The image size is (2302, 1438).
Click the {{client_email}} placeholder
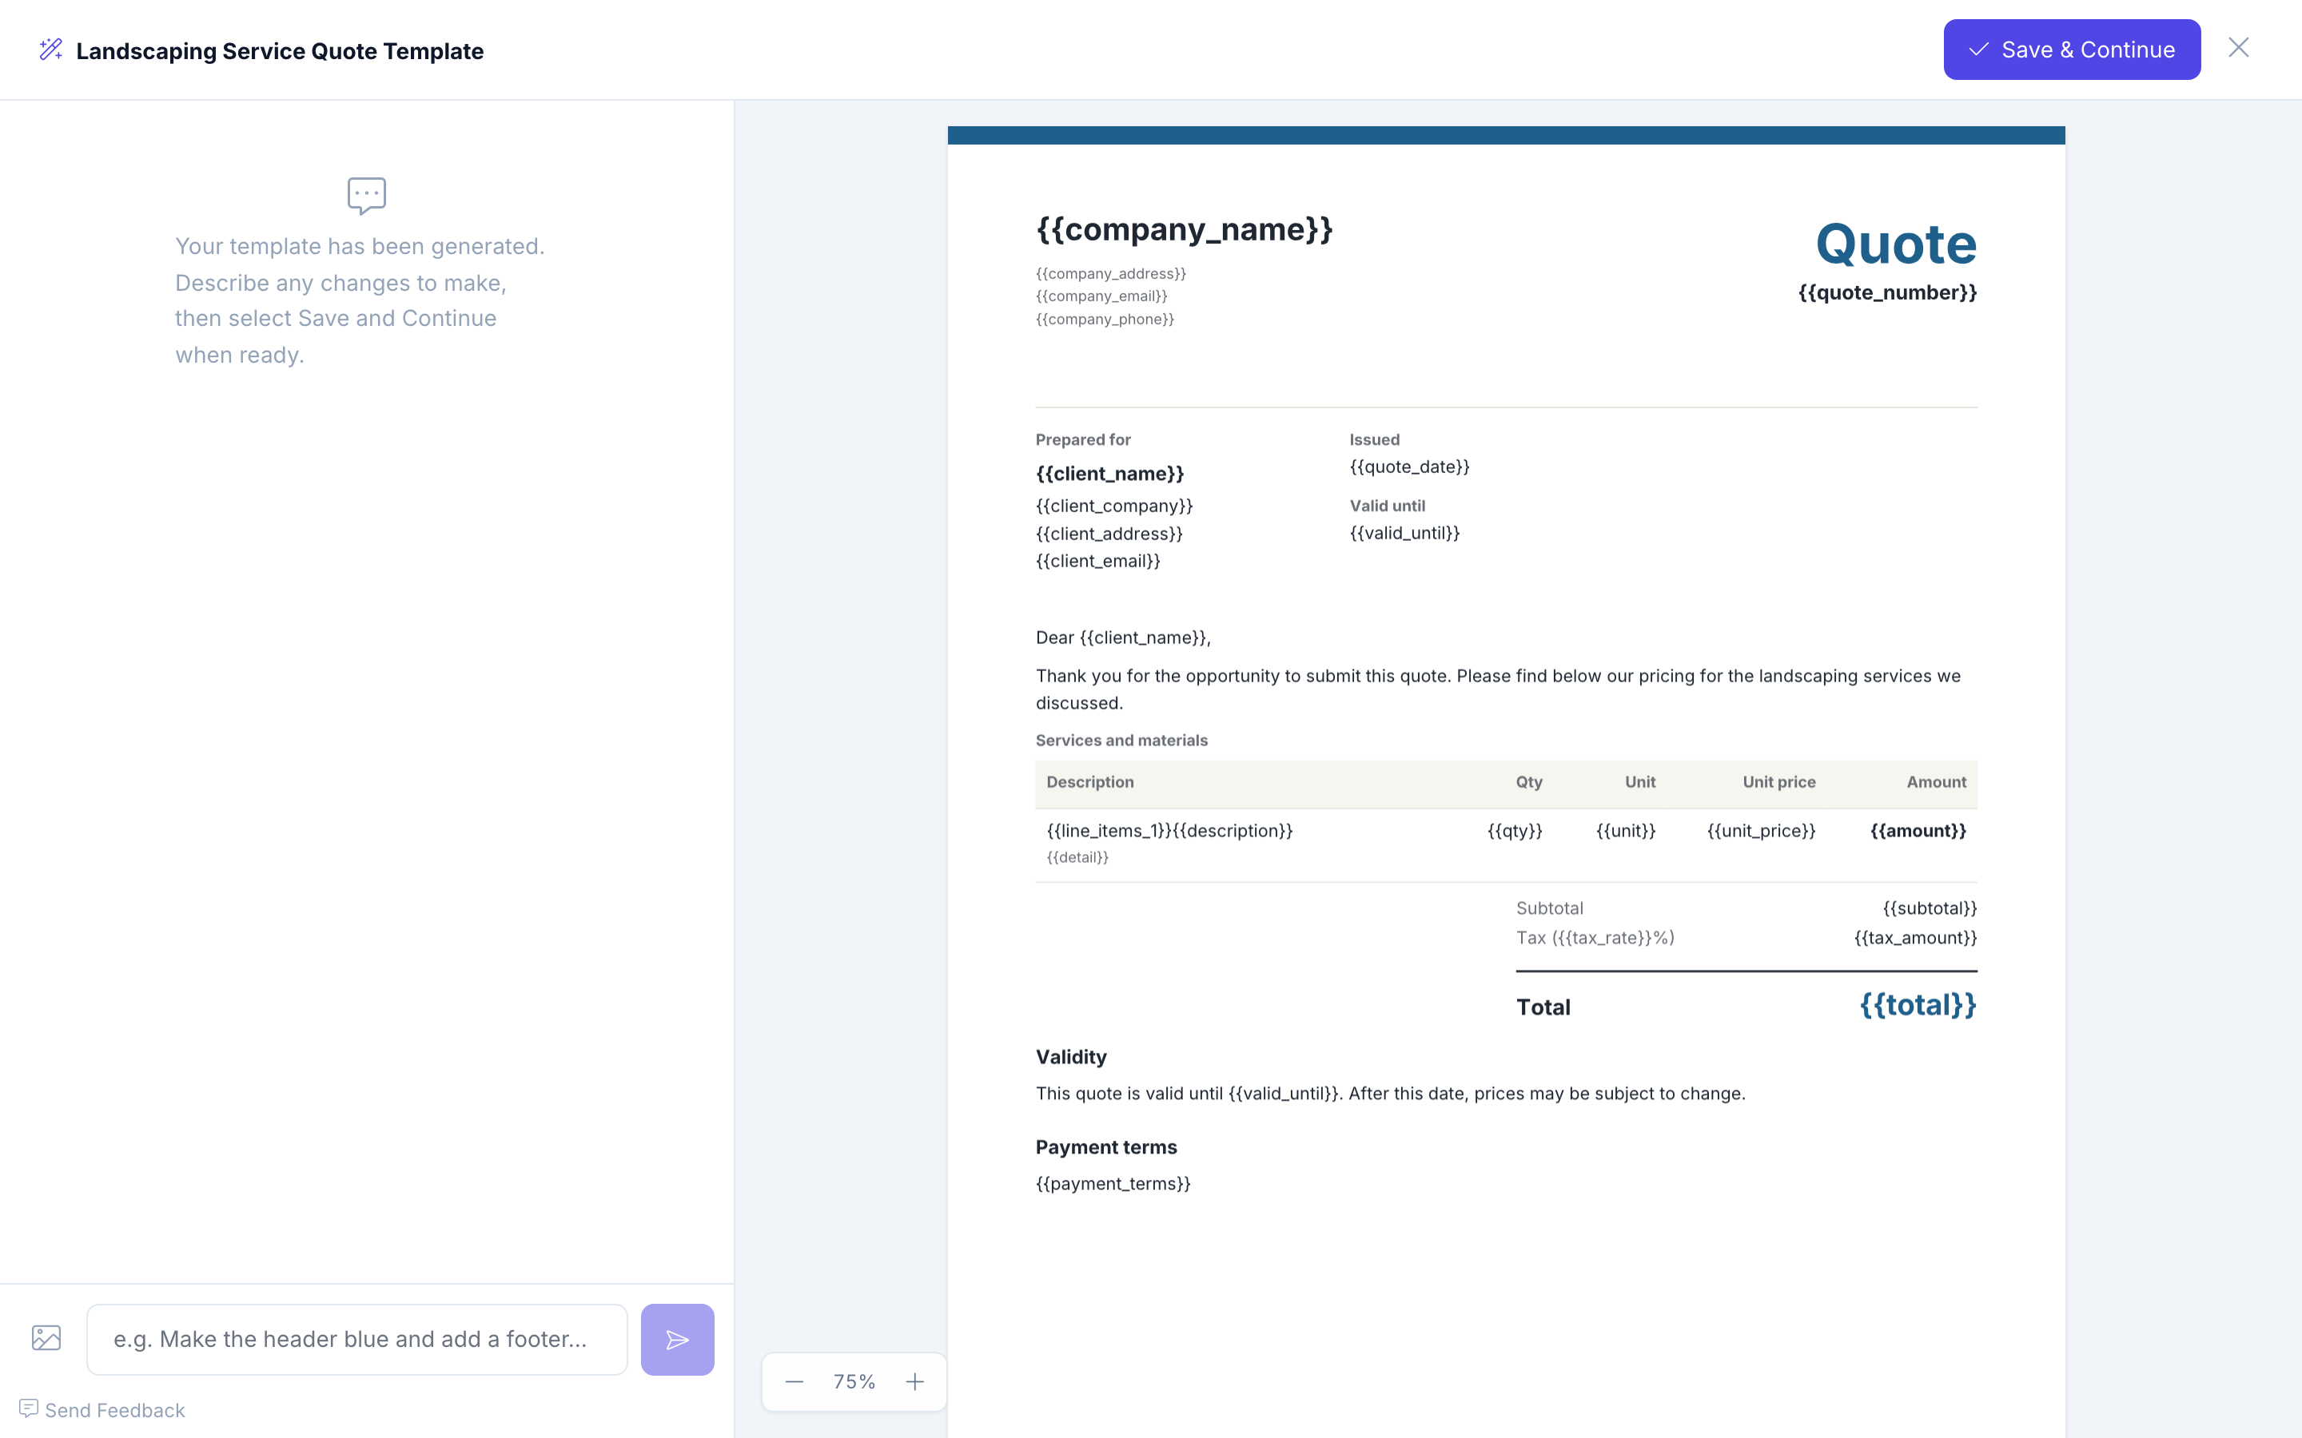tap(1097, 561)
